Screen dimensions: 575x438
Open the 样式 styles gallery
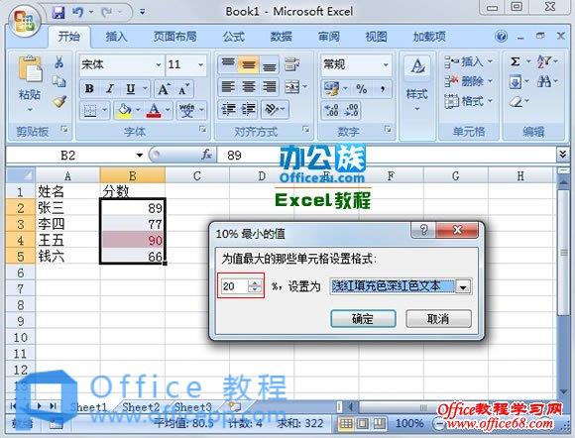(x=417, y=82)
